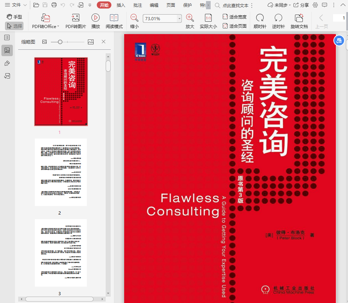348x303 pixels.
Task: Go to 上一页 previous page
Action: coord(322,21)
